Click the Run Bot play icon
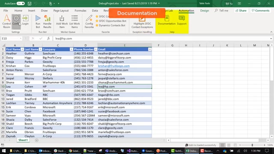274x154 pixels. click(38, 18)
